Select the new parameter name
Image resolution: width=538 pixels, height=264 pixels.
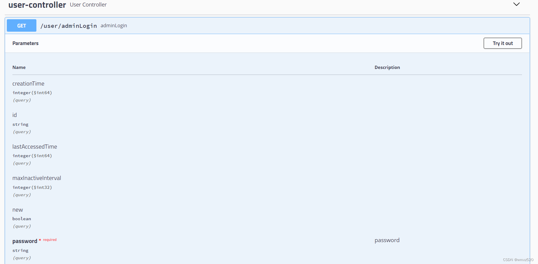[x=17, y=210]
